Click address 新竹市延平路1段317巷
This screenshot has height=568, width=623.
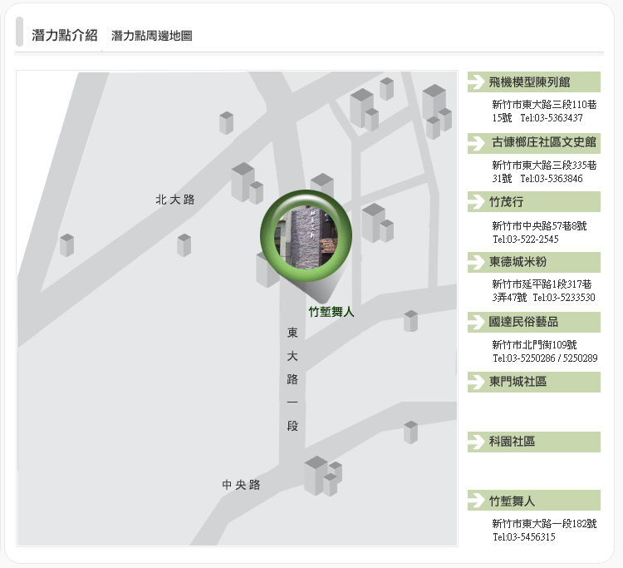click(x=542, y=284)
